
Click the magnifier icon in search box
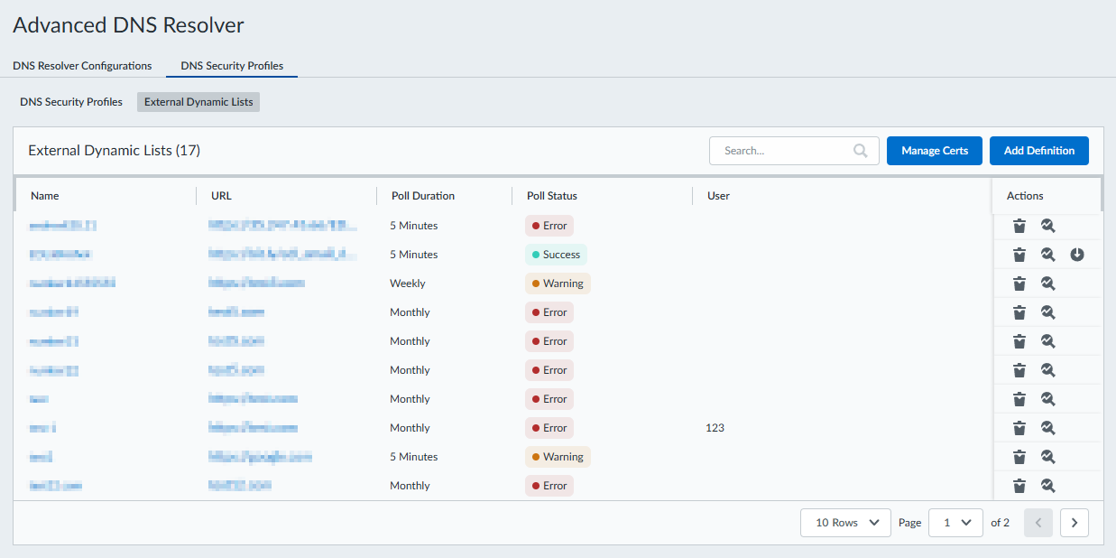coord(861,151)
